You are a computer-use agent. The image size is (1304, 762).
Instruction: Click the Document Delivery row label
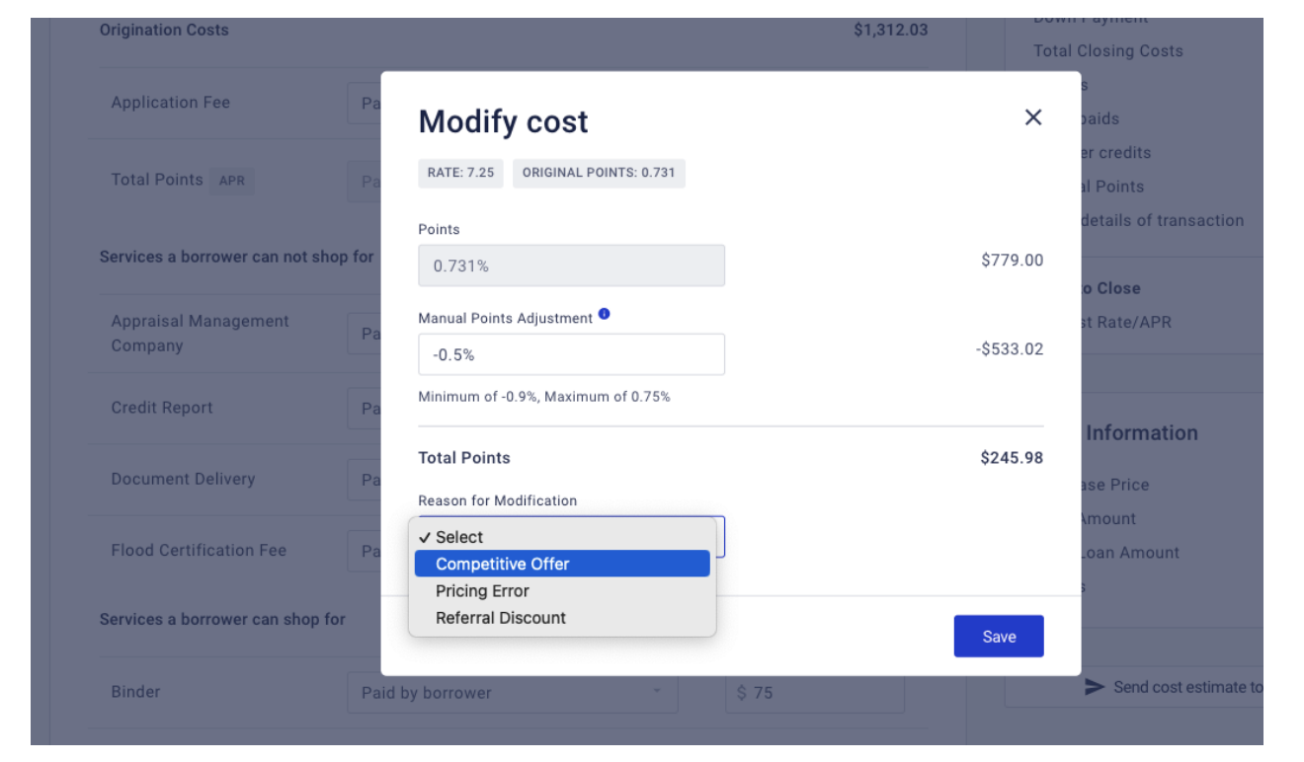pos(183,479)
